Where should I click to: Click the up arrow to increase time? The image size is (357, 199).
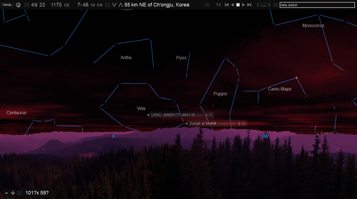121,5
